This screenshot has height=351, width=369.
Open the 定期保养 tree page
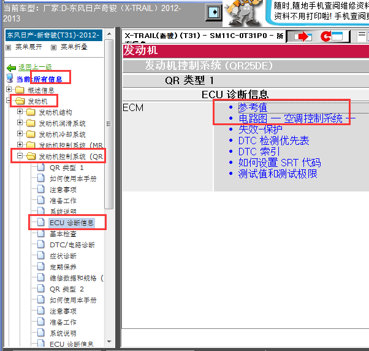[x=63, y=267]
